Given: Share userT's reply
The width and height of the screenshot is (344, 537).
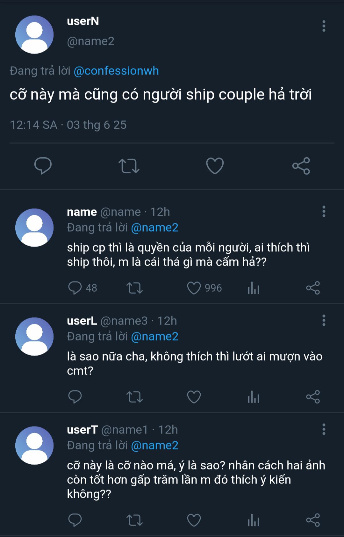Looking at the screenshot, I should [313, 520].
